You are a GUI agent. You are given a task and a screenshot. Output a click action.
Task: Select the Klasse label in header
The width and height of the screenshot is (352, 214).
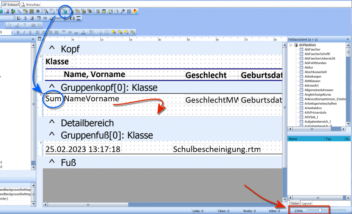coord(57,61)
